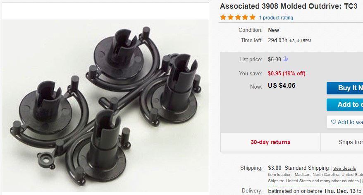Open See details shipping link
Viewport: 363px width, 195px height.
(x=344, y=169)
